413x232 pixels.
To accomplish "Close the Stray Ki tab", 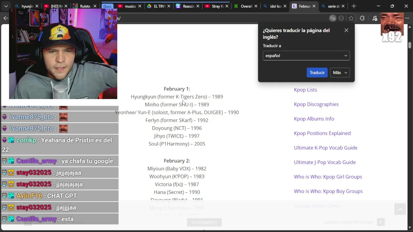I will [227, 6].
